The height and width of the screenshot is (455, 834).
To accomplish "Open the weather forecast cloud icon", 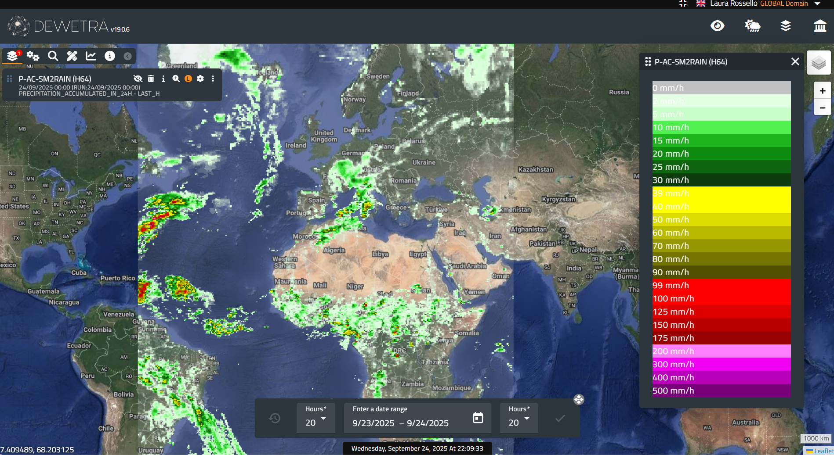I will [x=752, y=26].
